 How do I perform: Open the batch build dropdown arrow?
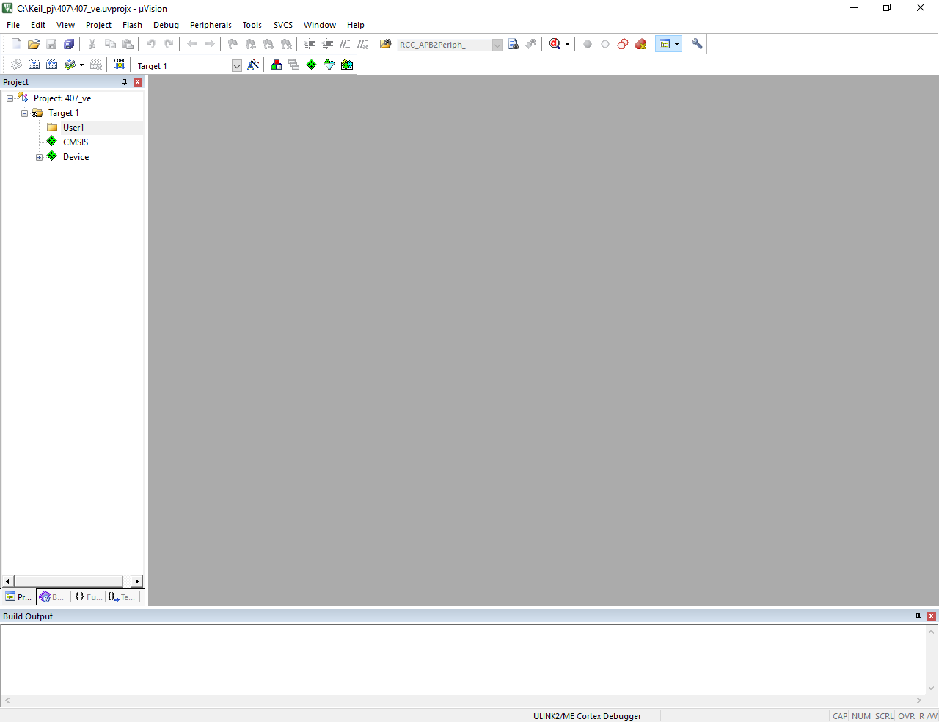pyautogui.click(x=81, y=65)
